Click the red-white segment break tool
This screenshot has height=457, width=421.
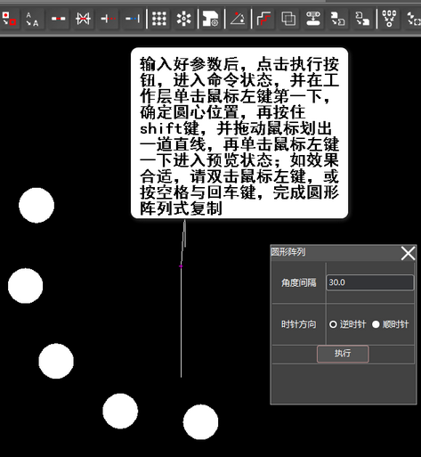click(58, 19)
